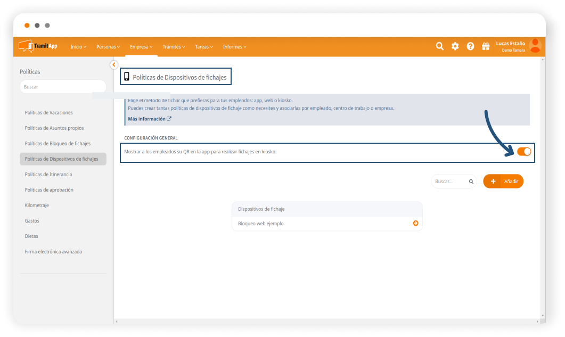The width and height of the screenshot is (565, 337).
Task: Open the Empresa dropdown menu
Action: 141,47
